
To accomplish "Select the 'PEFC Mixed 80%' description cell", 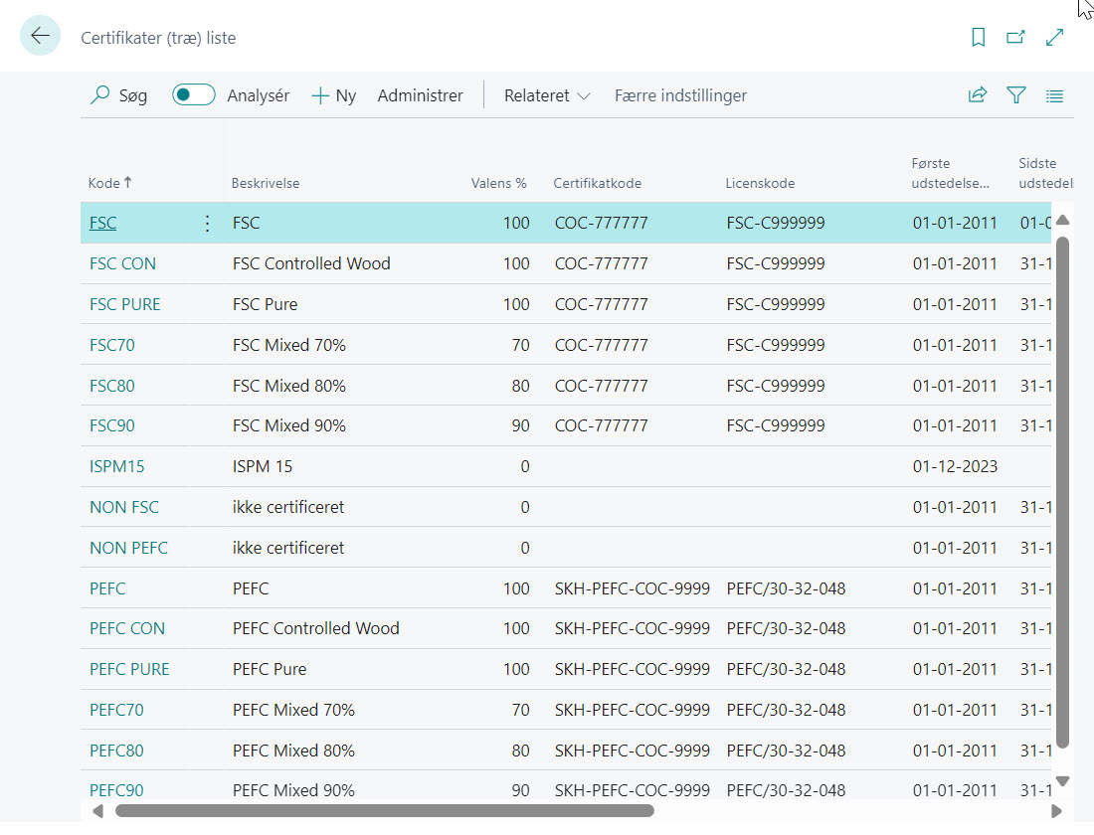I will point(293,751).
